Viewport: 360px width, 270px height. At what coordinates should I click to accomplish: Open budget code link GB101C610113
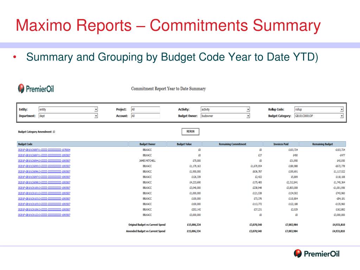(x=44, y=193)
